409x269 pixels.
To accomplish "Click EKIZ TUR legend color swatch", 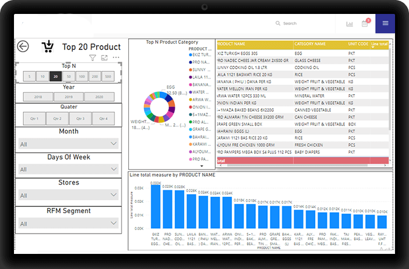I will point(191,55).
